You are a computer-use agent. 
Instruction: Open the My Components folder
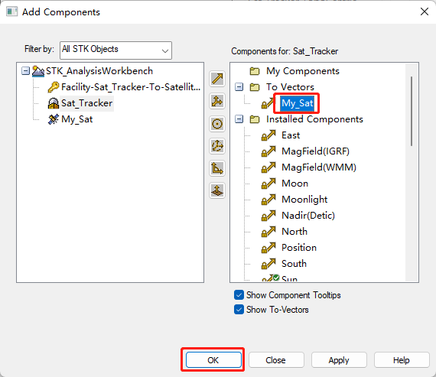coord(303,71)
